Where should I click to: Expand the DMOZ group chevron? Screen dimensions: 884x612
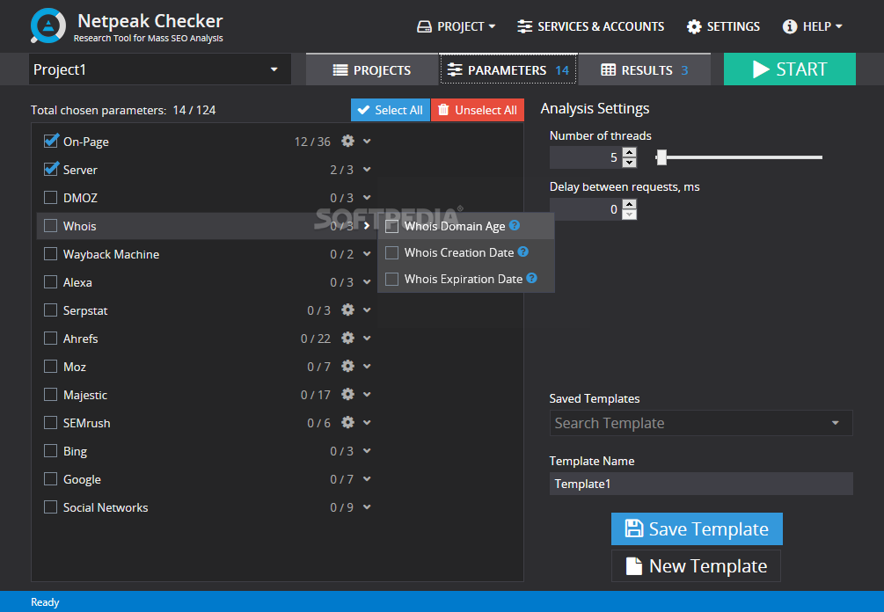[367, 197]
